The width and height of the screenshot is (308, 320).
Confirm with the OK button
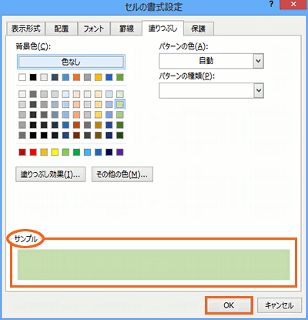[229, 305]
